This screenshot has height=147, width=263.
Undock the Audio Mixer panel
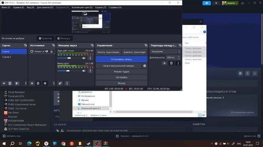click(92, 45)
